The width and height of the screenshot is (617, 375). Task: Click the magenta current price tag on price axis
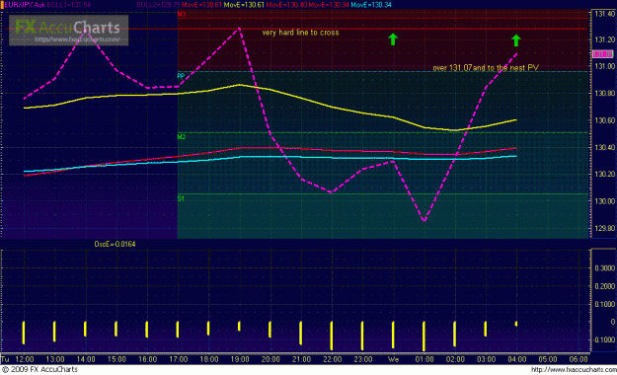click(x=603, y=54)
